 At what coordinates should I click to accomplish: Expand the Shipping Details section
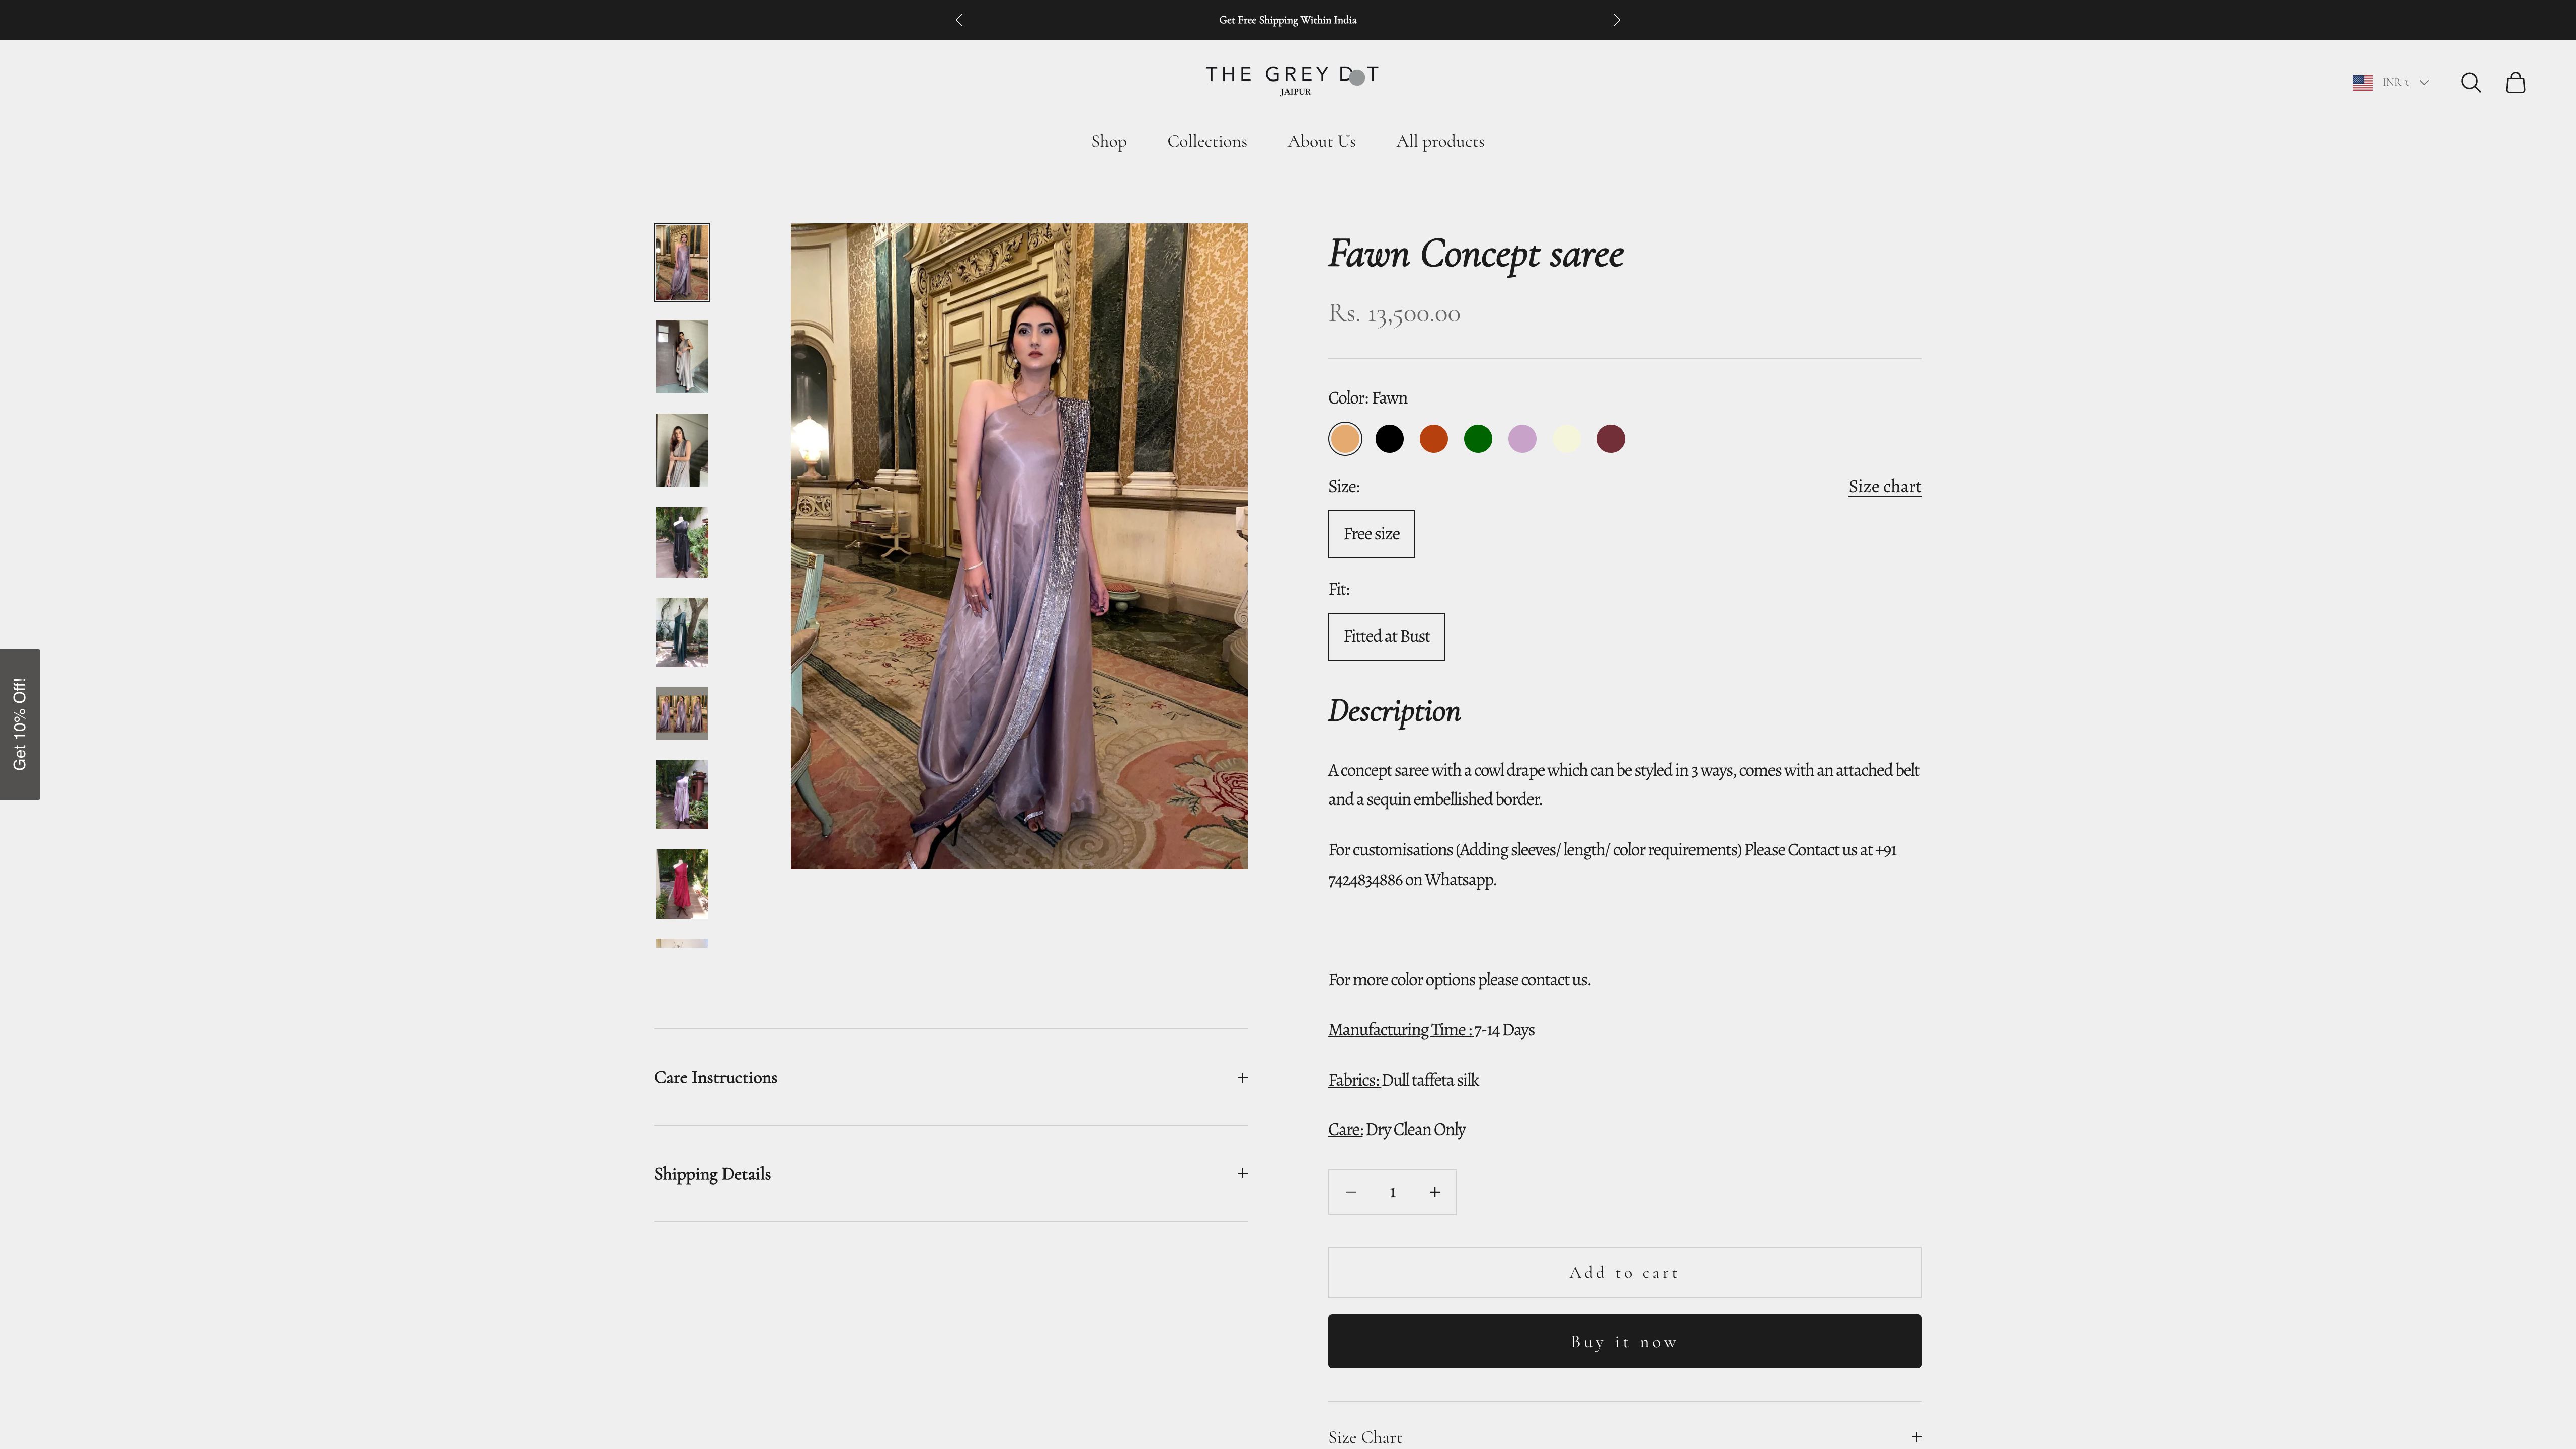[x=949, y=1173]
